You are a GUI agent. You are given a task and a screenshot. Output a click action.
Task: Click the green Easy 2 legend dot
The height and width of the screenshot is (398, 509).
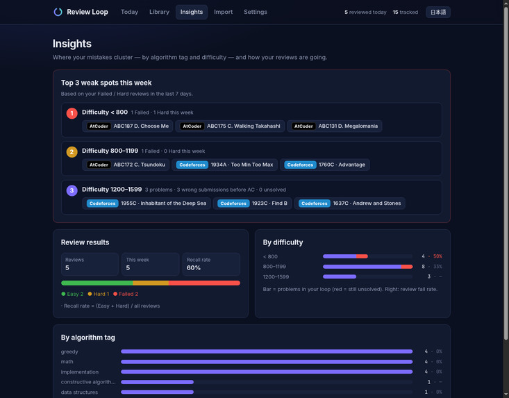click(x=63, y=294)
